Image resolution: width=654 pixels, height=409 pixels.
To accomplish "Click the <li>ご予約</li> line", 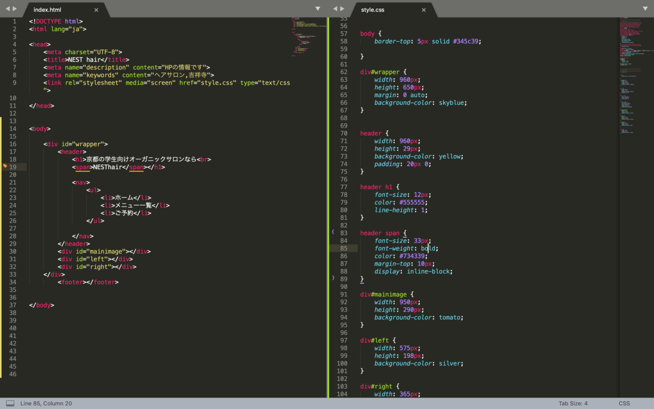I will click(126, 213).
